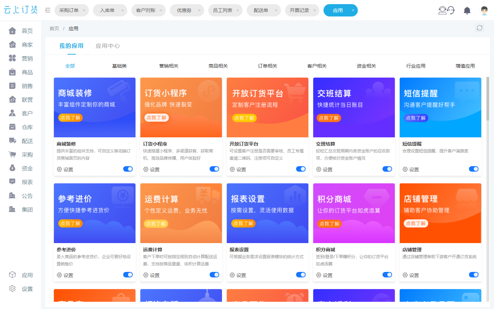This screenshot has width=494, height=309.
Task: Go to 首页 in the sidebar
Action: click(x=21, y=31)
